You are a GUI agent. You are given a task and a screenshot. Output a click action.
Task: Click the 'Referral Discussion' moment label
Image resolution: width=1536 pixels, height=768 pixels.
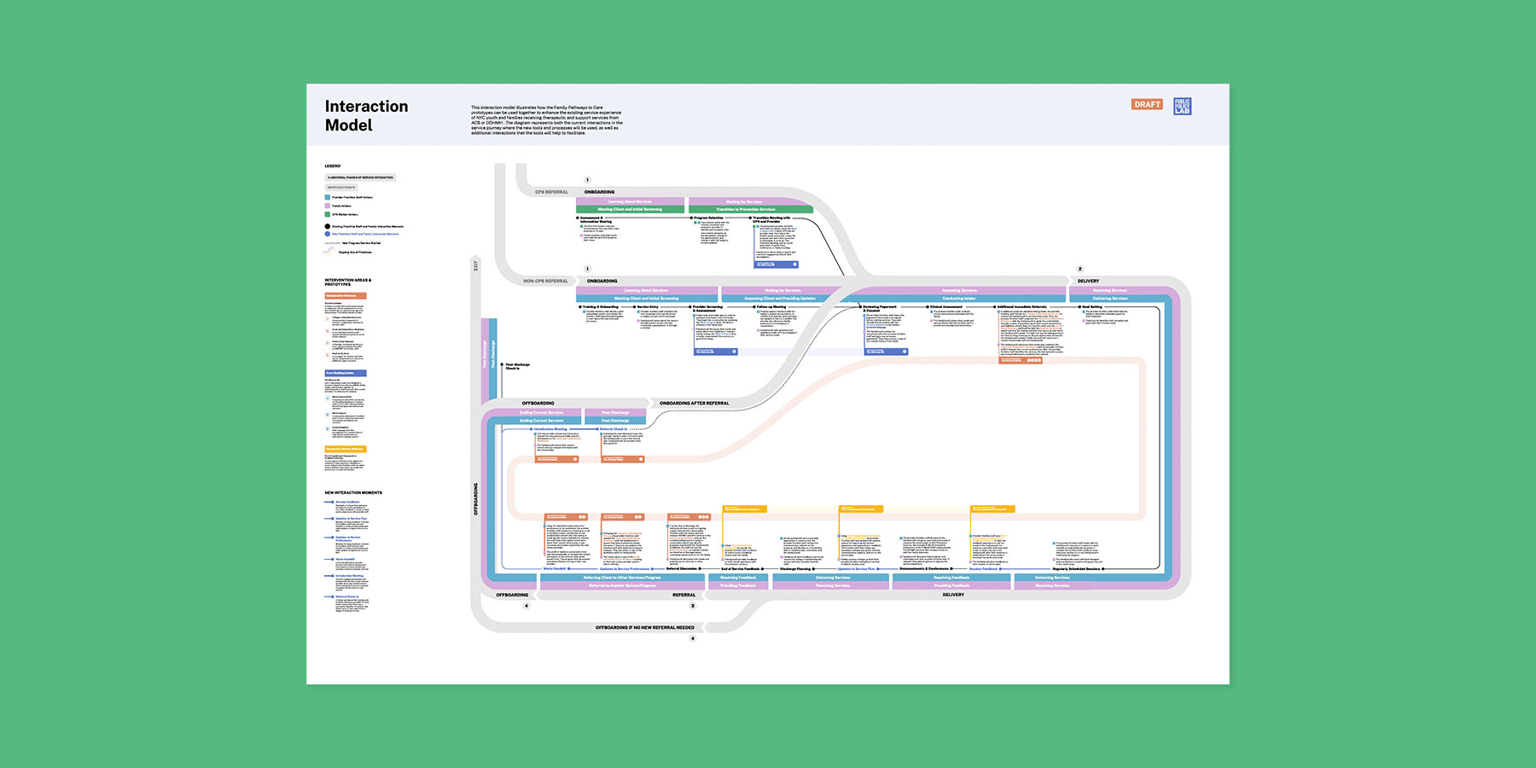tap(682, 568)
